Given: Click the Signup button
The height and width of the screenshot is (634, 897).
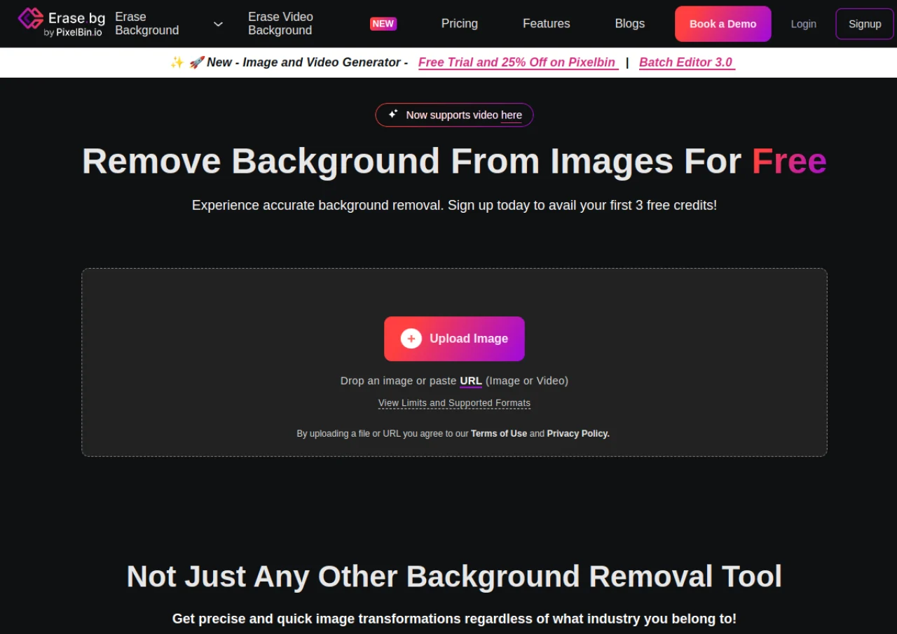Looking at the screenshot, I should 865,24.
